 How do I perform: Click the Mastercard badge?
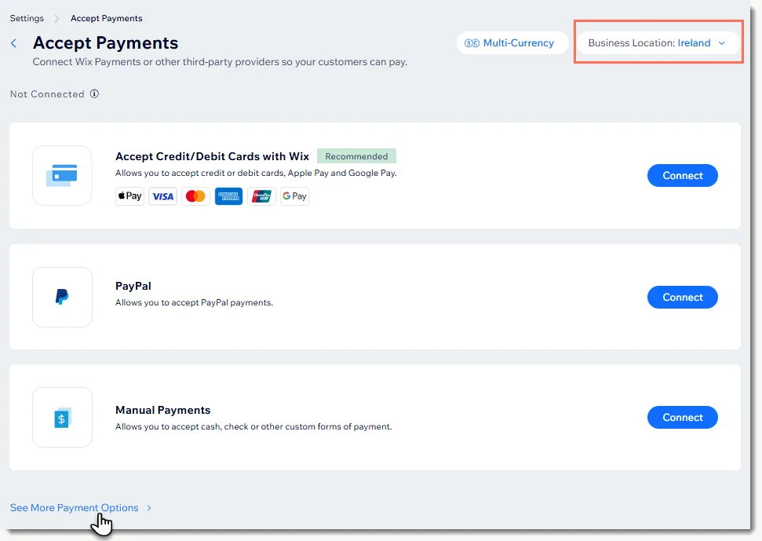click(x=195, y=196)
